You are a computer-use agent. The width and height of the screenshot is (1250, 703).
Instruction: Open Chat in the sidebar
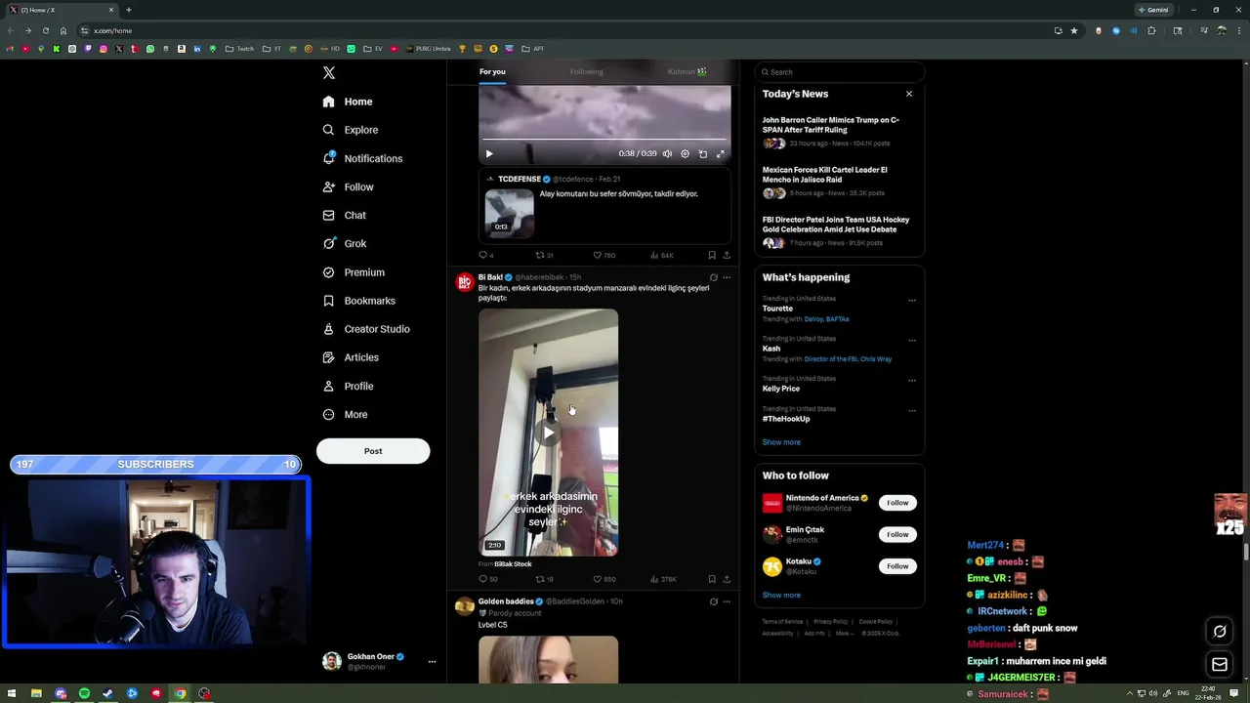coord(345,215)
